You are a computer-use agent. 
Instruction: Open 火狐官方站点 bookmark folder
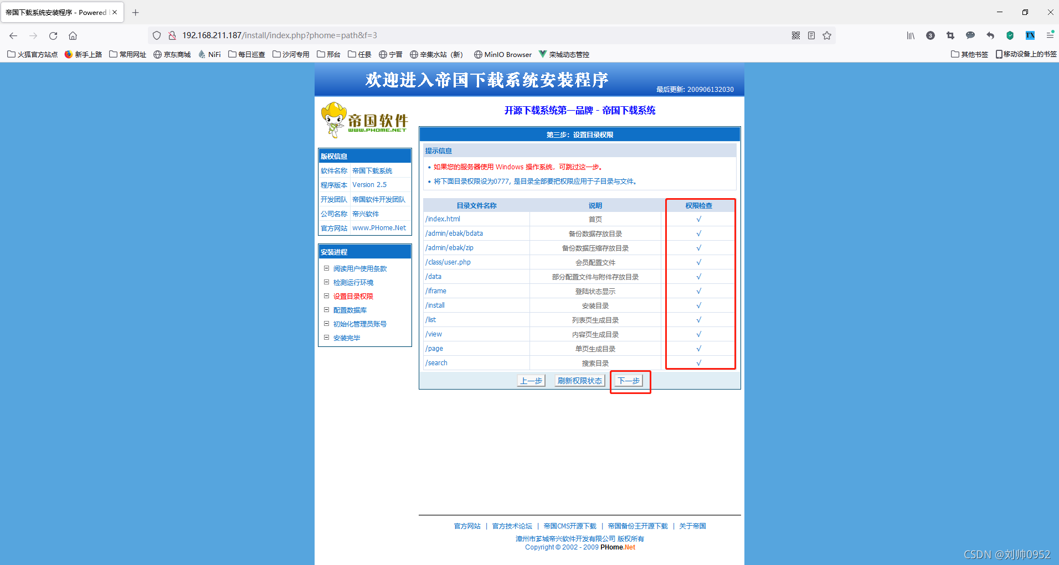(x=33, y=54)
